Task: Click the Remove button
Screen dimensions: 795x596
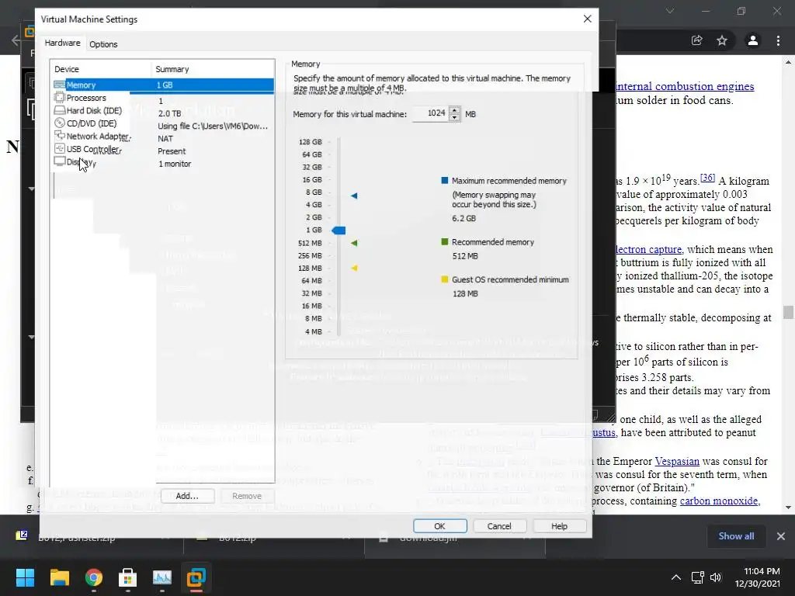Action: click(x=247, y=496)
